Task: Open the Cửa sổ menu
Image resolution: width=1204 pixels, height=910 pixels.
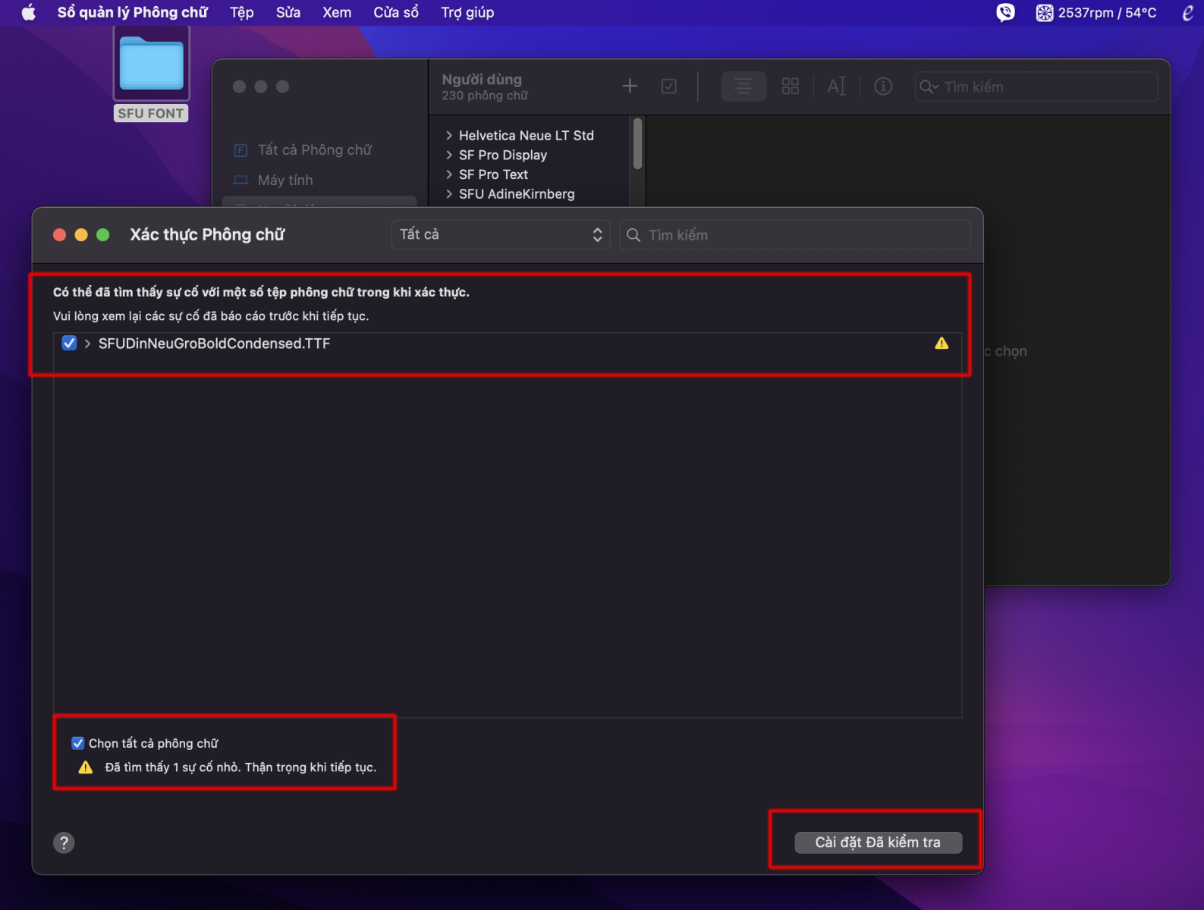Action: [x=396, y=12]
